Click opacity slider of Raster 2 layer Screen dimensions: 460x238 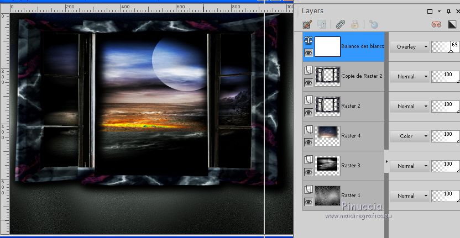click(445, 107)
